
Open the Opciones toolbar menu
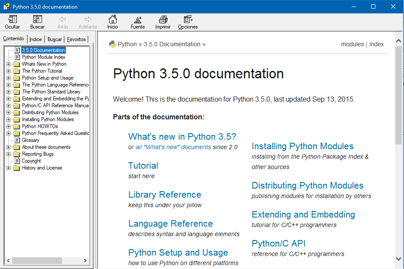(x=187, y=19)
